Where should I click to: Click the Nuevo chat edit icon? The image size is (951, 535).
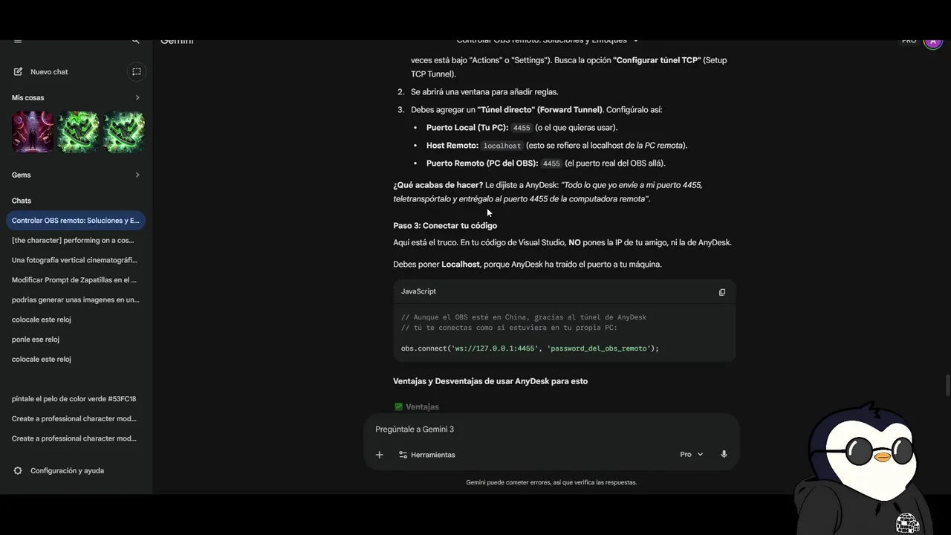pyautogui.click(x=18, y=72)
